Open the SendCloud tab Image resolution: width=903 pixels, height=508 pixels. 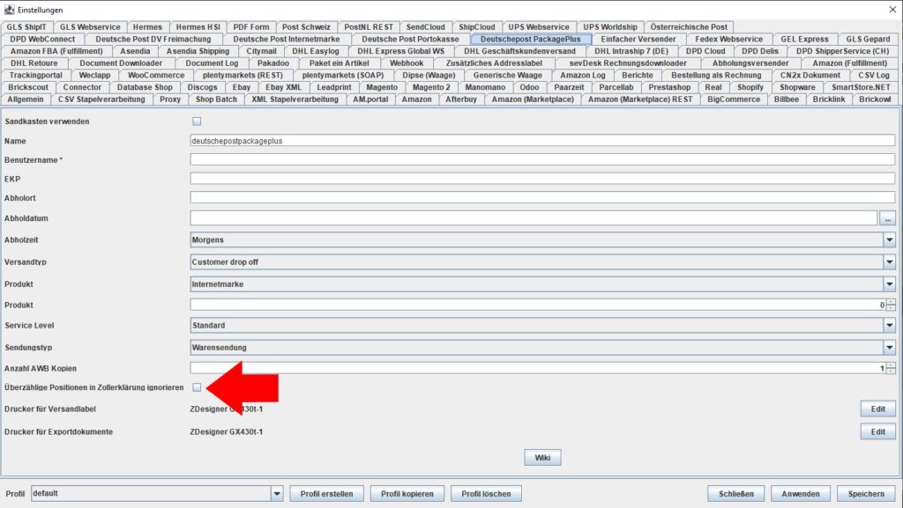pos(426,27)
